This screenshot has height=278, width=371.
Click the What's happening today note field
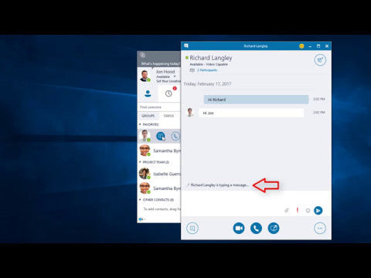(160, 64)
